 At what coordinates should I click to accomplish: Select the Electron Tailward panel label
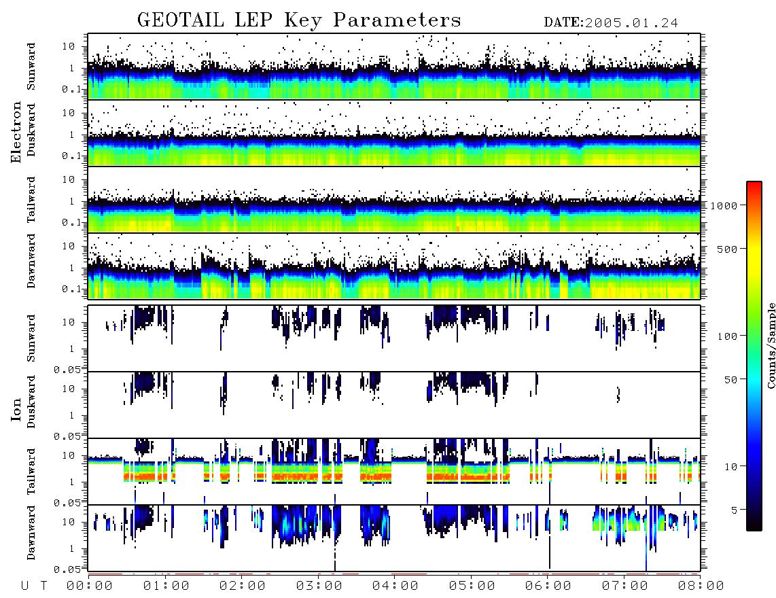[x=31, y=200]
